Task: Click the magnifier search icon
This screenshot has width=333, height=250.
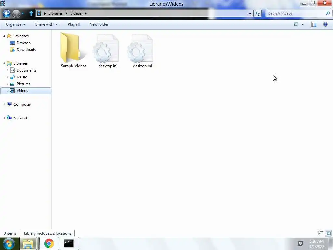Action: tap(328, 13)
